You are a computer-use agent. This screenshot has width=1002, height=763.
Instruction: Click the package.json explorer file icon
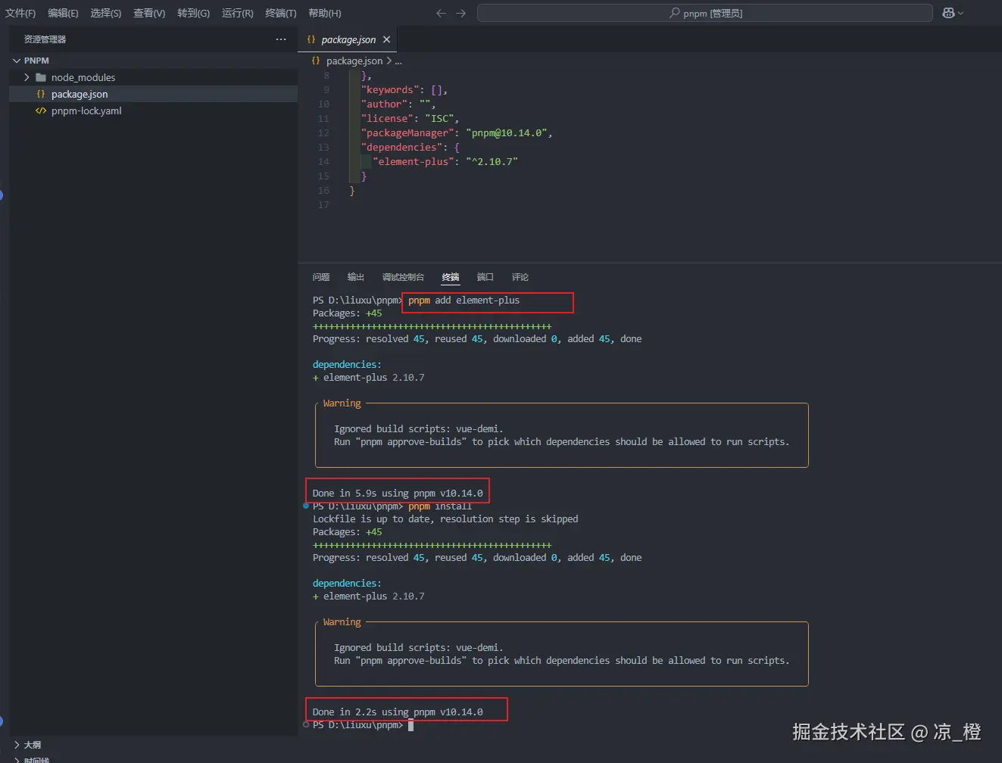coord(41,94)
